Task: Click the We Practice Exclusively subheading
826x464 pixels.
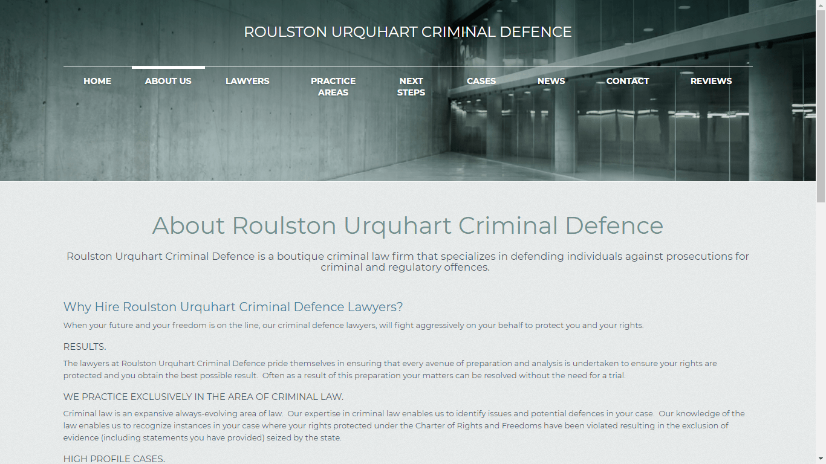Action: 203,397
